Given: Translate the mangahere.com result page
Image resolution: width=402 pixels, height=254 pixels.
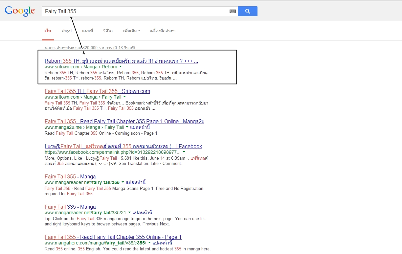Looking at the screenshot, I should [162, 243].
